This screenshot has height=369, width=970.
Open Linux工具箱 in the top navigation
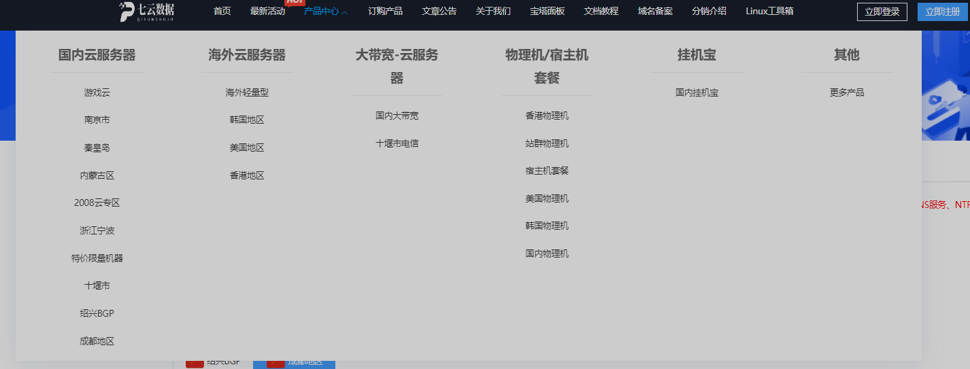(769, 12)
